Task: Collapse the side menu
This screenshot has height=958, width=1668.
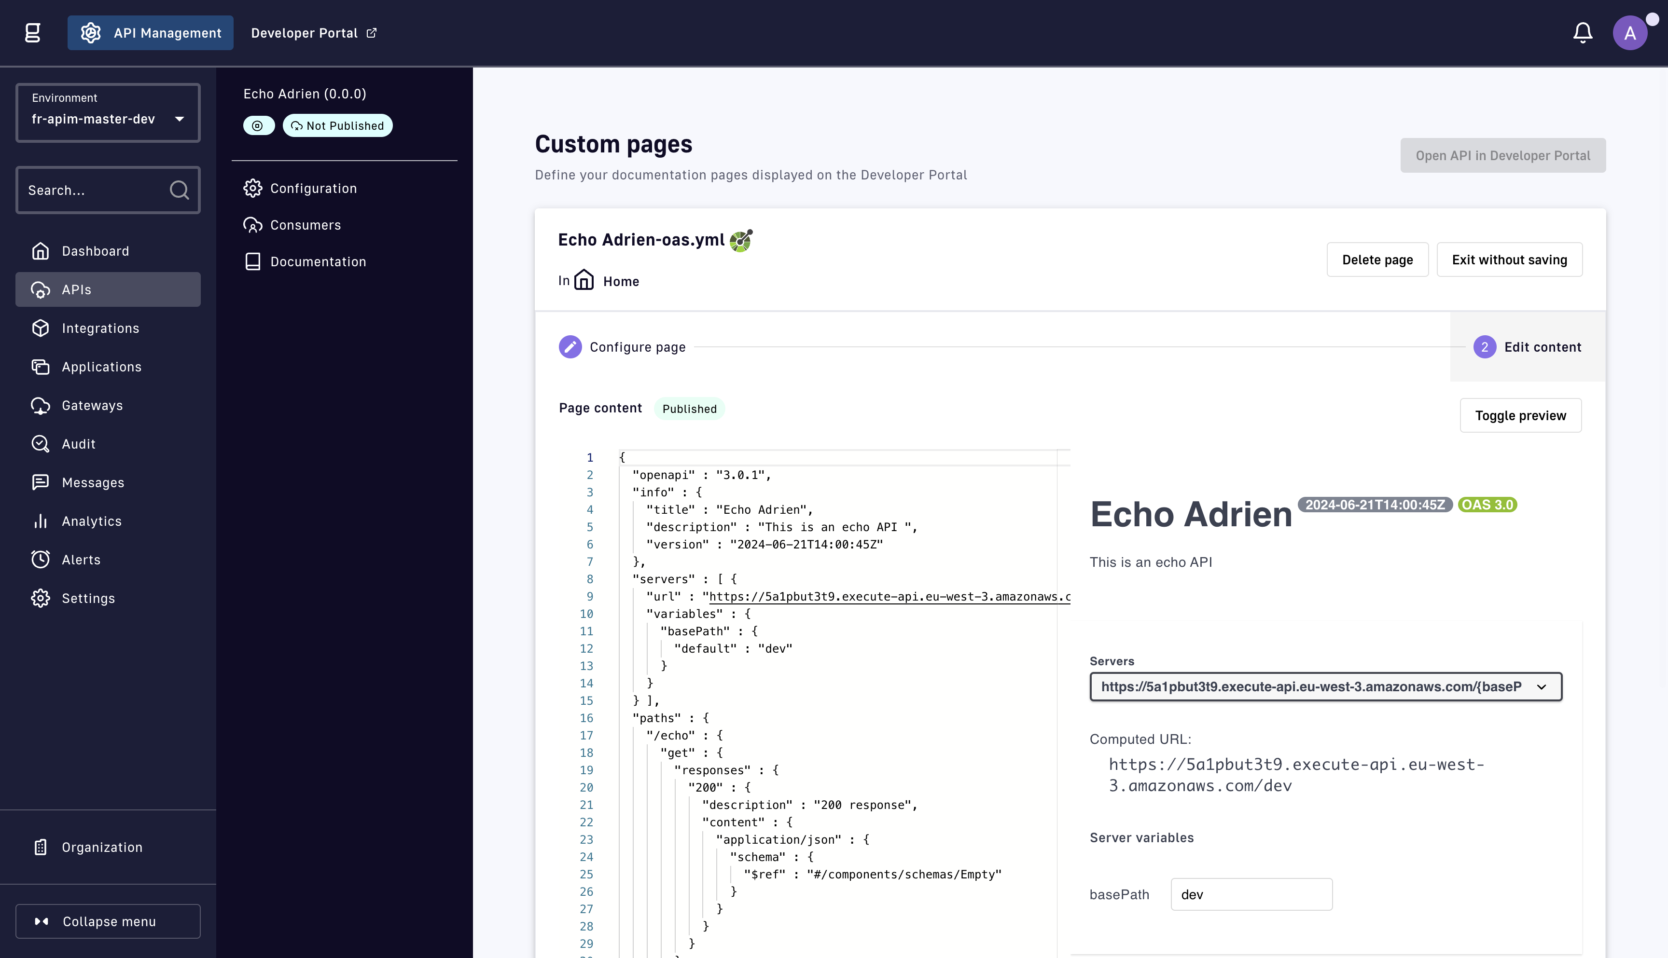Action: (x=108, y=921)
